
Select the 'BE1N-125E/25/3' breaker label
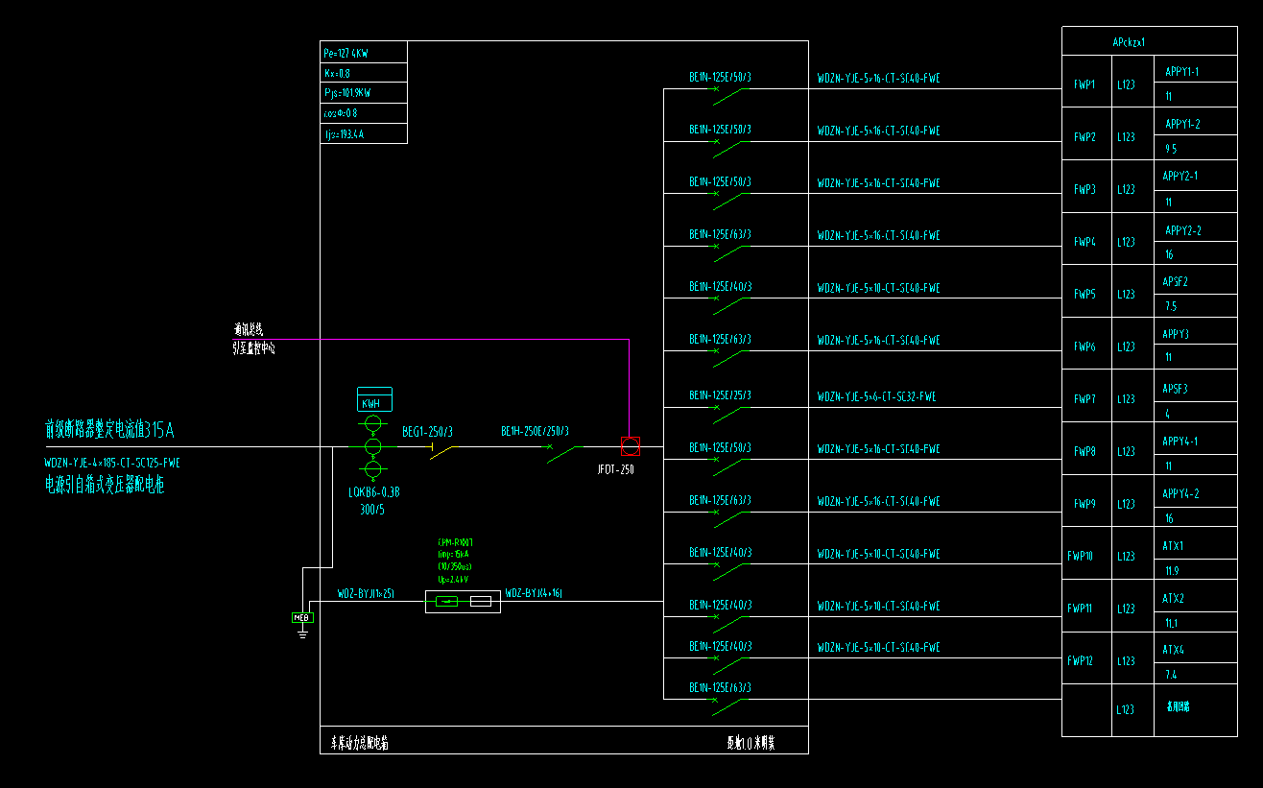pos(720,395)
